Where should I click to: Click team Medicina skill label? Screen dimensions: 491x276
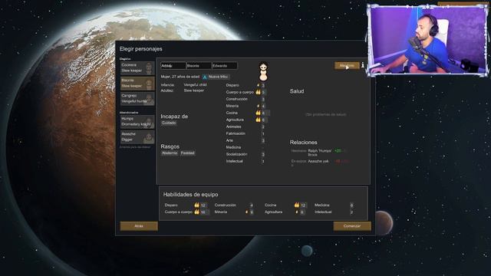coord(322,205)
